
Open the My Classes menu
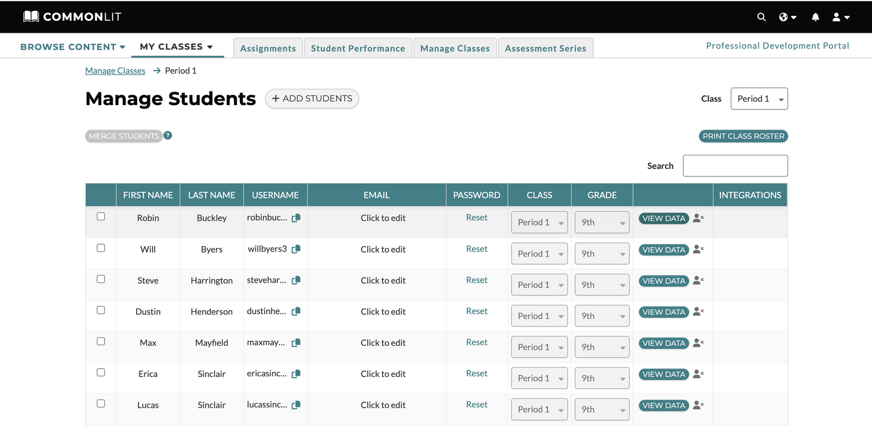point(177,47)
